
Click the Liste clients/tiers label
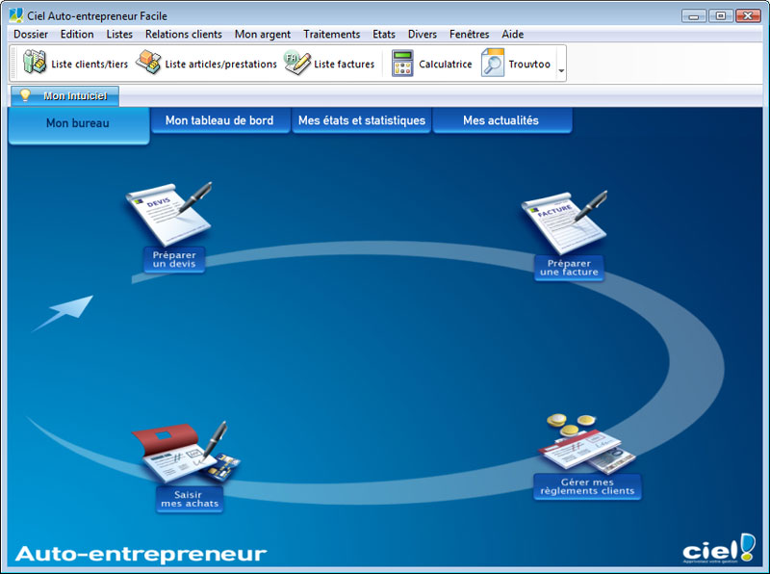[x=90, y=65]
